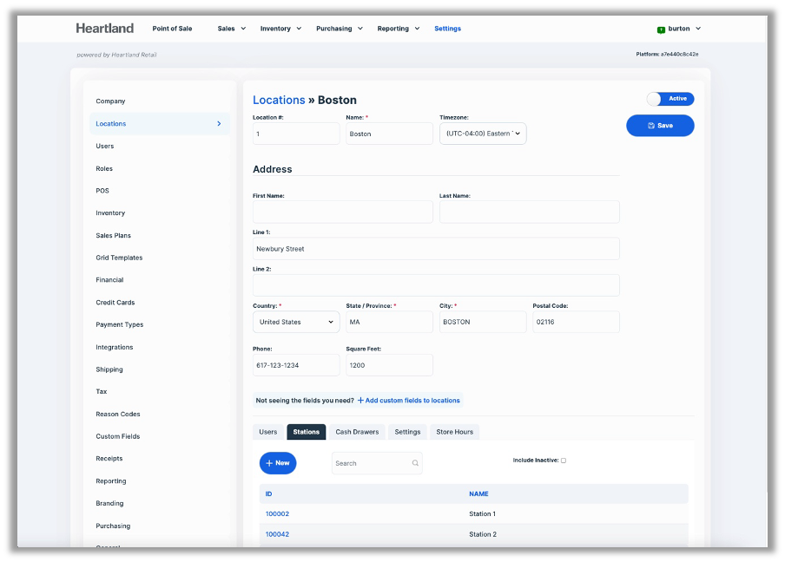Expand the Country dropdown
Viewport: 785px width, 562px height.
[296, 322]
